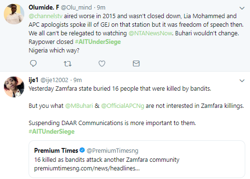
Task: Open the premiumtimesng.com headlines link
Action: [87, 168]
